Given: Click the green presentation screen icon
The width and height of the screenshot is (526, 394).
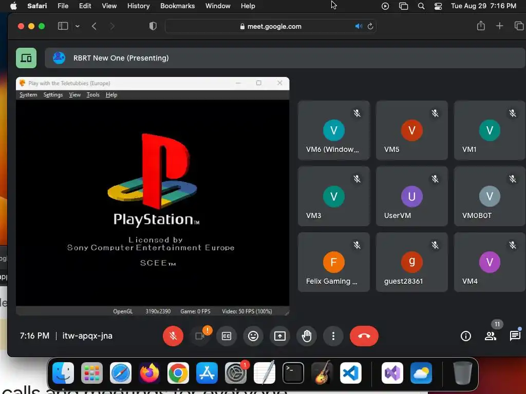Looking at the screenshot, I should tap(26, 58).
